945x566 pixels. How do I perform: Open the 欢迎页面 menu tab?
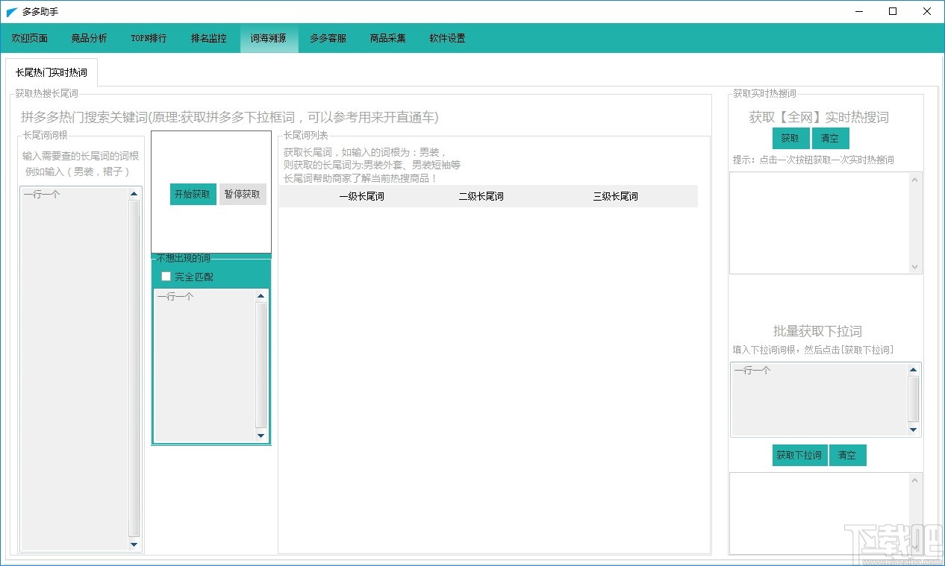30,38
